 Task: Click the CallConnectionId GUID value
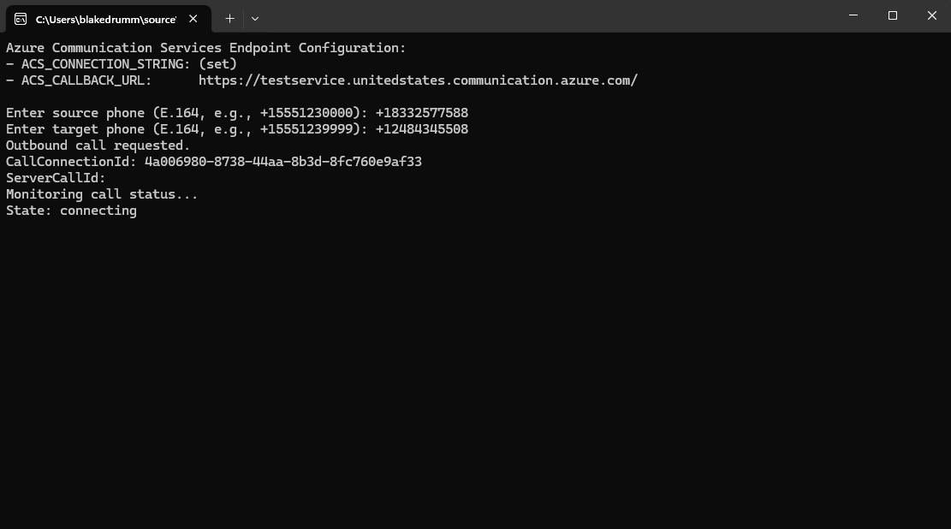[282, 162]
